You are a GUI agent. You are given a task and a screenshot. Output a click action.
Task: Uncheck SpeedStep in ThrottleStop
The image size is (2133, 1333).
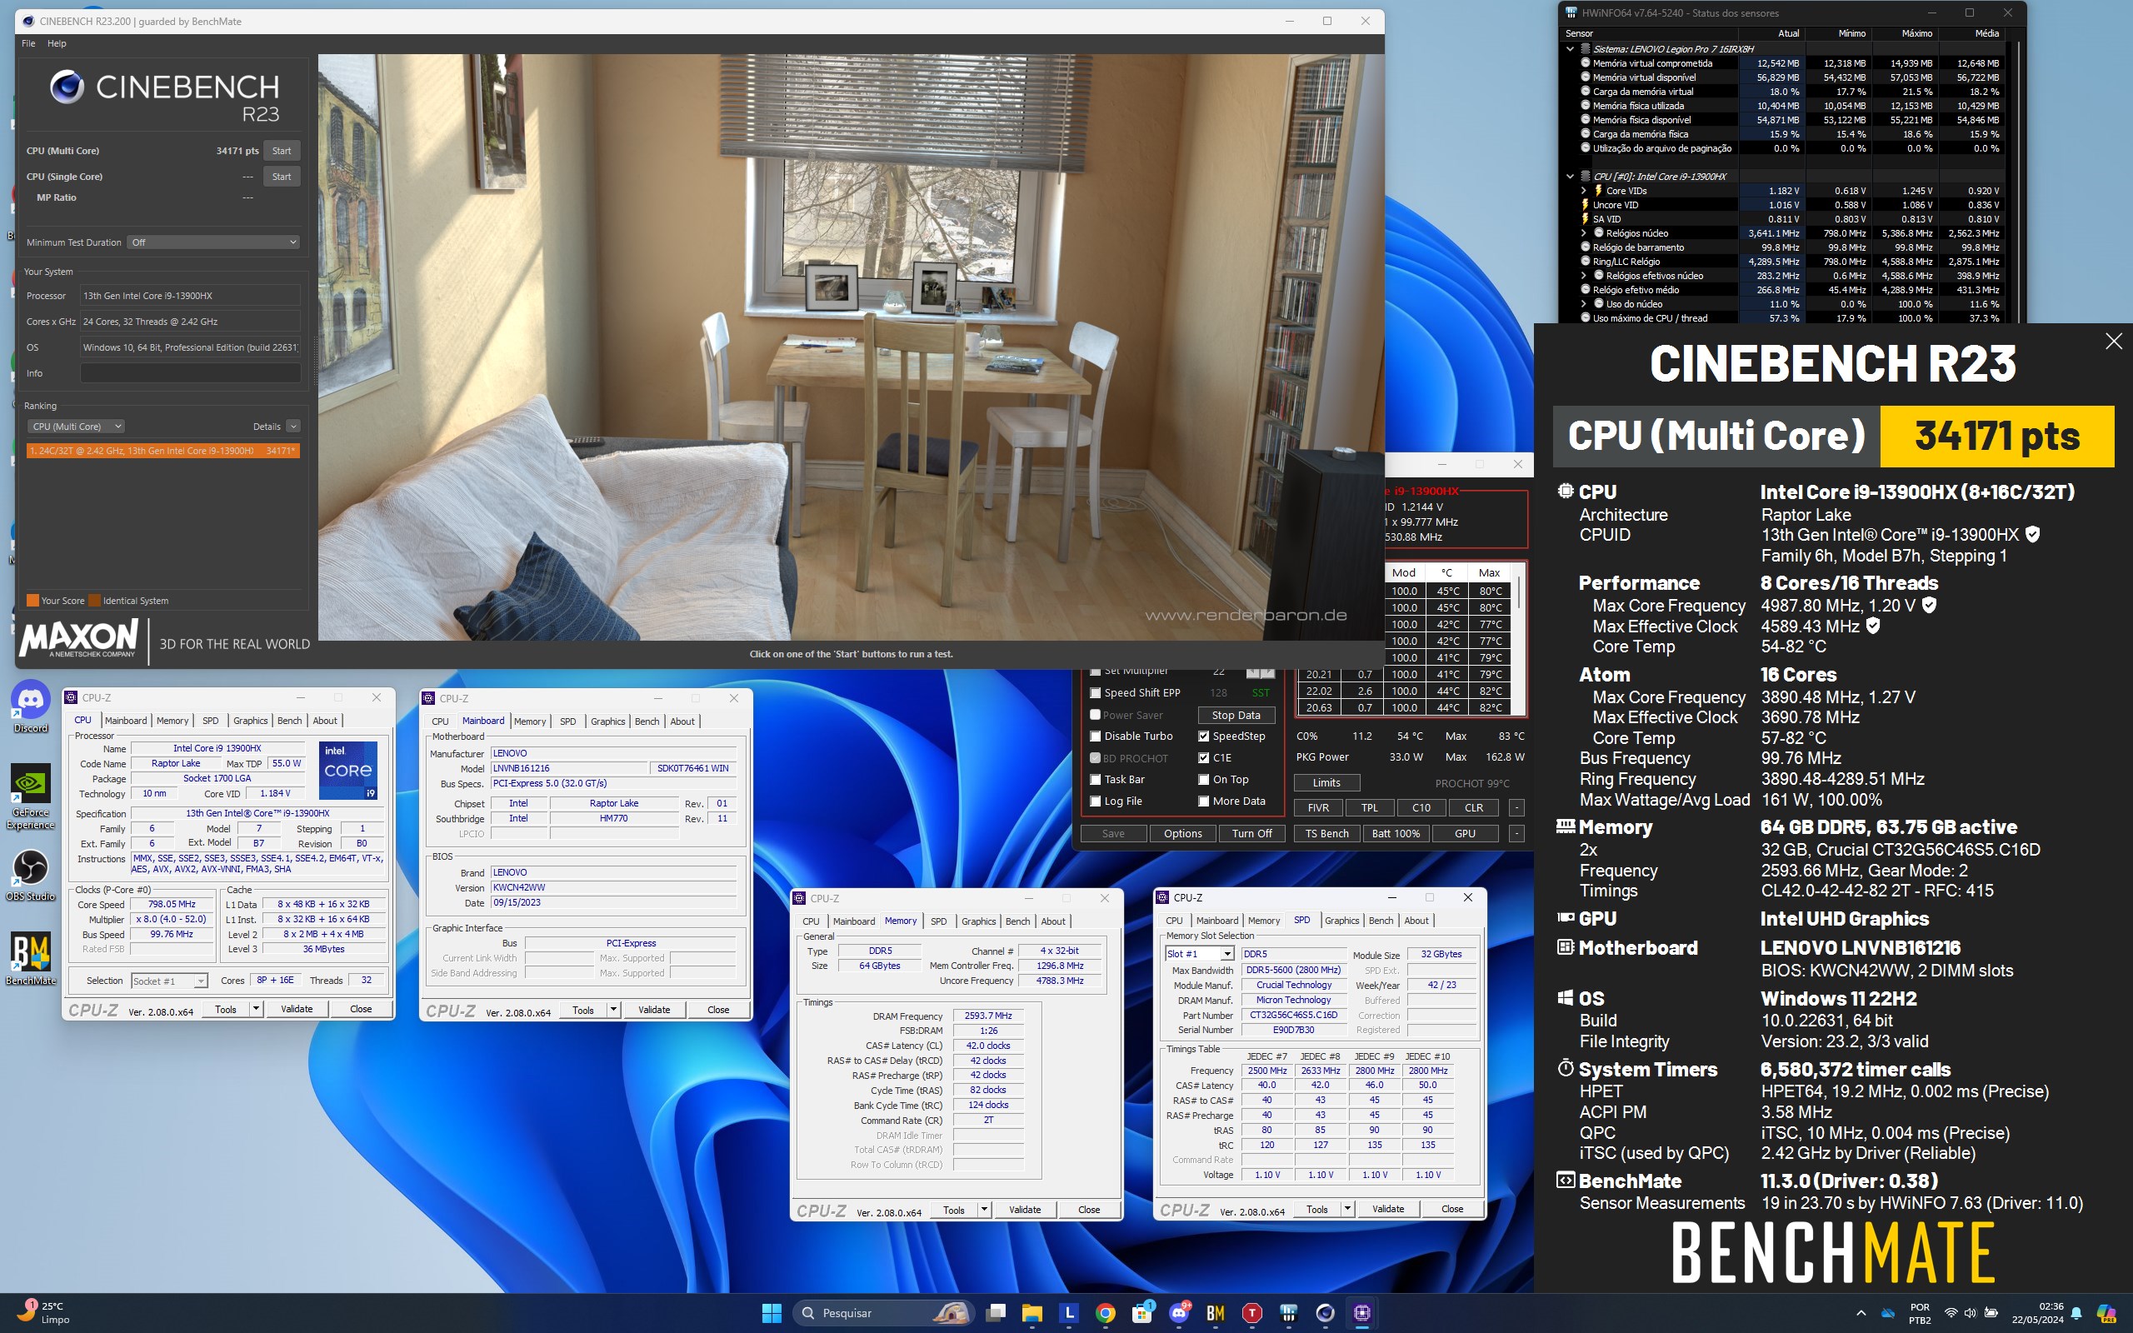click(1204, 736)
